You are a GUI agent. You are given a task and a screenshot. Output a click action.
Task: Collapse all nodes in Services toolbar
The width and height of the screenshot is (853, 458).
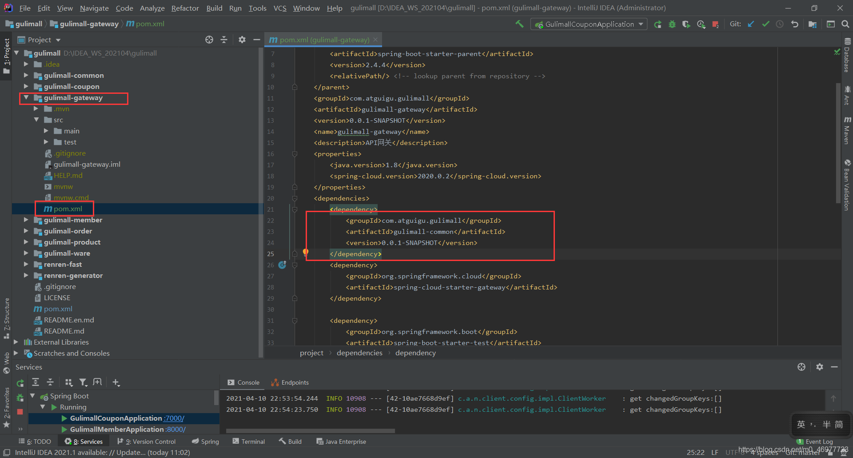(x=50, y=382)
